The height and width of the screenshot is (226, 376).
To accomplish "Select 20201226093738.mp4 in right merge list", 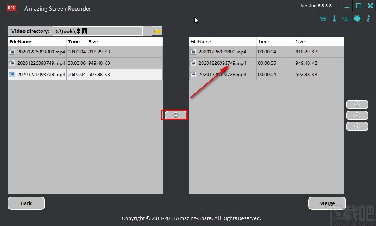I will (267, 75).
